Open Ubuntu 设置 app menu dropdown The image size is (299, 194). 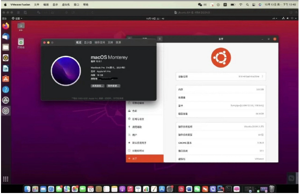tap(17, 18)
